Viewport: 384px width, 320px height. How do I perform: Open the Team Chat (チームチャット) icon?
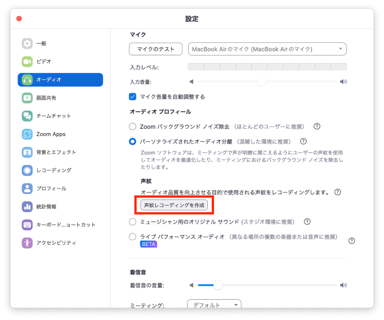click(27, 116)
